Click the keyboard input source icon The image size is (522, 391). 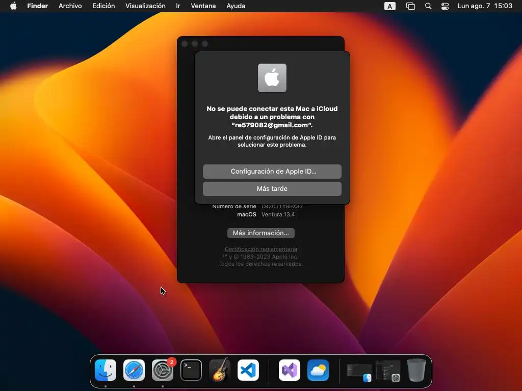tap(390, 6)
